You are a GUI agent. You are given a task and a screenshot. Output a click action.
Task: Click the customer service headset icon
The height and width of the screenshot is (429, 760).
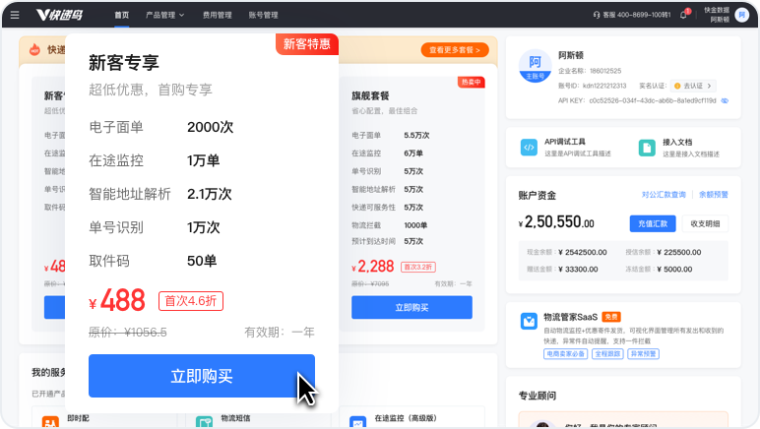[x=597, y=15]
